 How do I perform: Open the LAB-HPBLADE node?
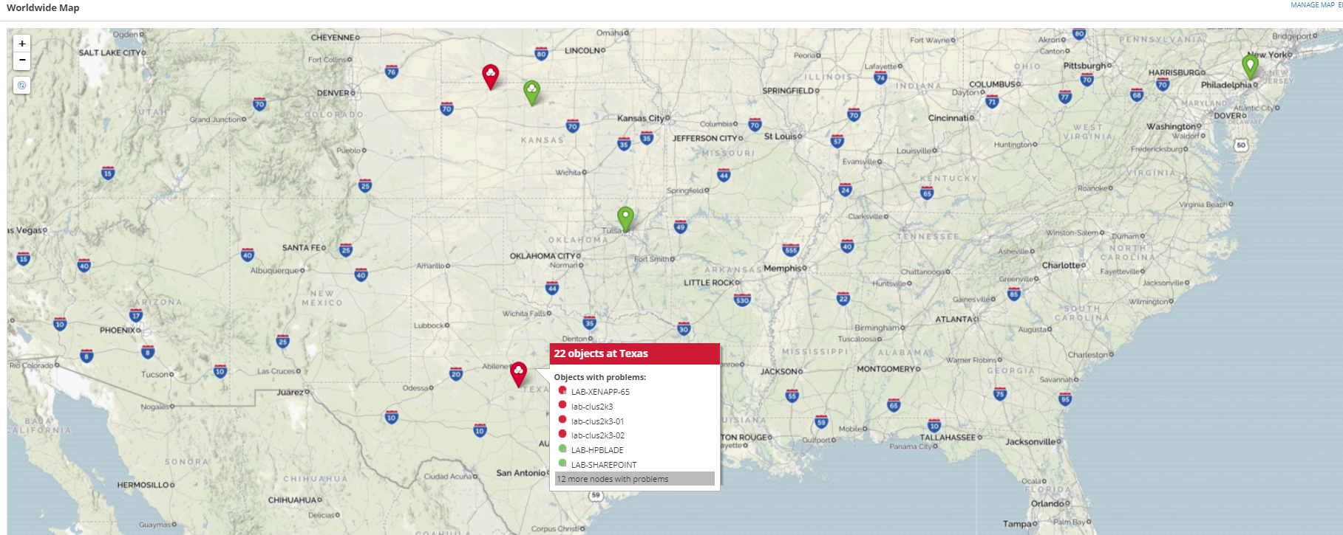(x=597, y=450)
